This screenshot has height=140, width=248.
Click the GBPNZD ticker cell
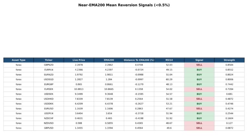tap(49, 65)
